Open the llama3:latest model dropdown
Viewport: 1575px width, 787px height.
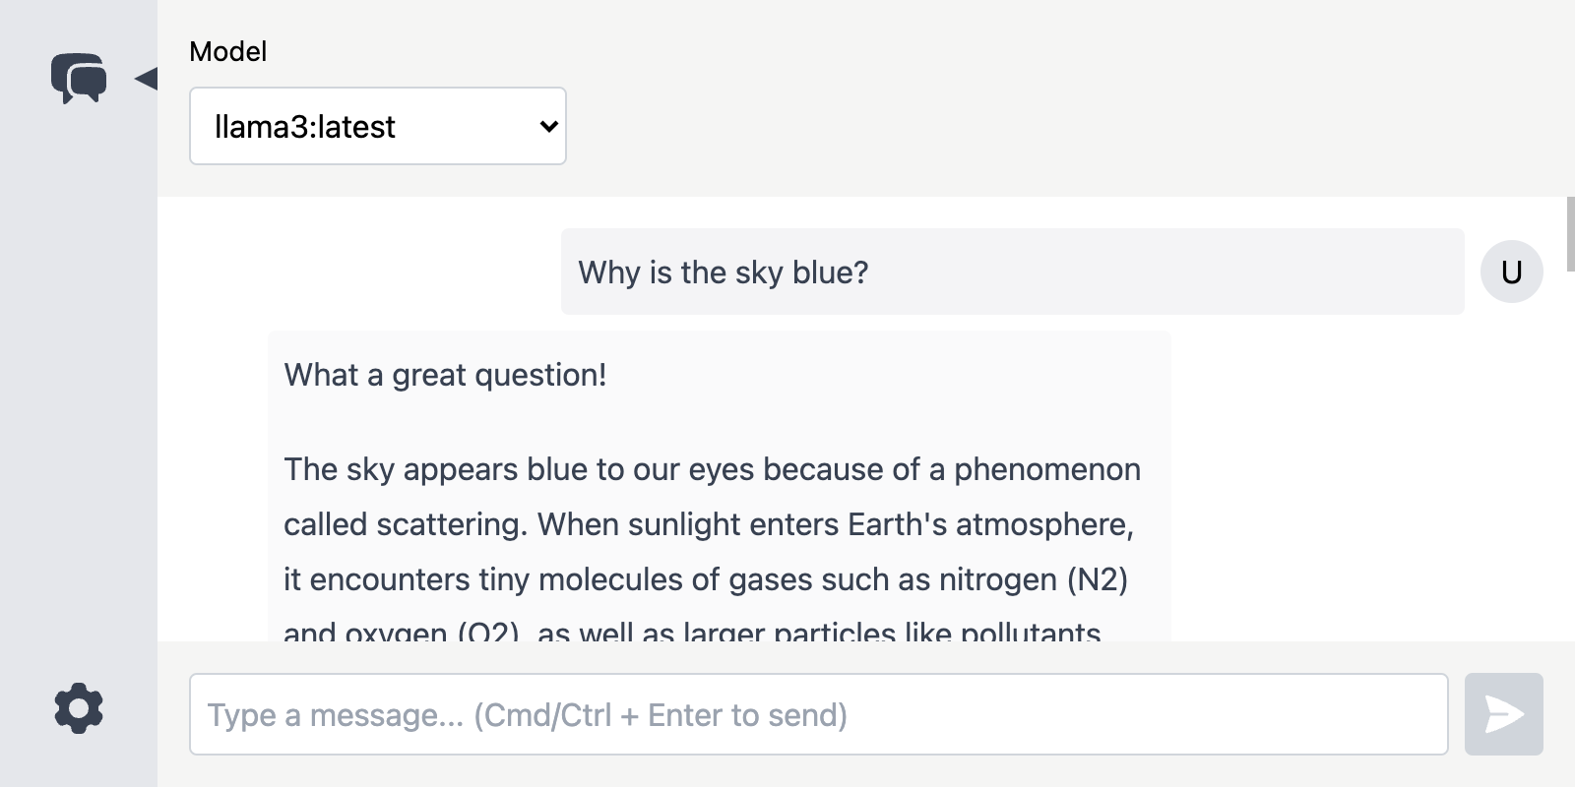point(378,126)
